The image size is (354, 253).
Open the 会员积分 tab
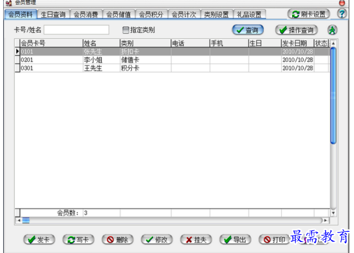(x=152, y=15)
